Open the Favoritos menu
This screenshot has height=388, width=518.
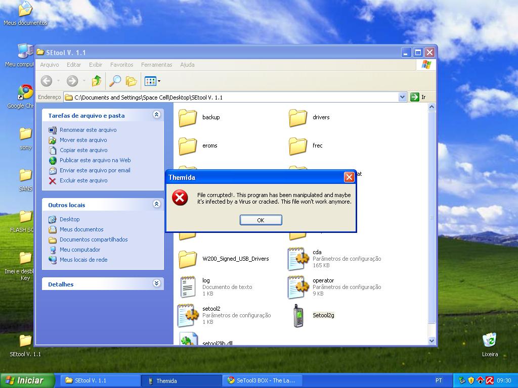pos(121,65)
